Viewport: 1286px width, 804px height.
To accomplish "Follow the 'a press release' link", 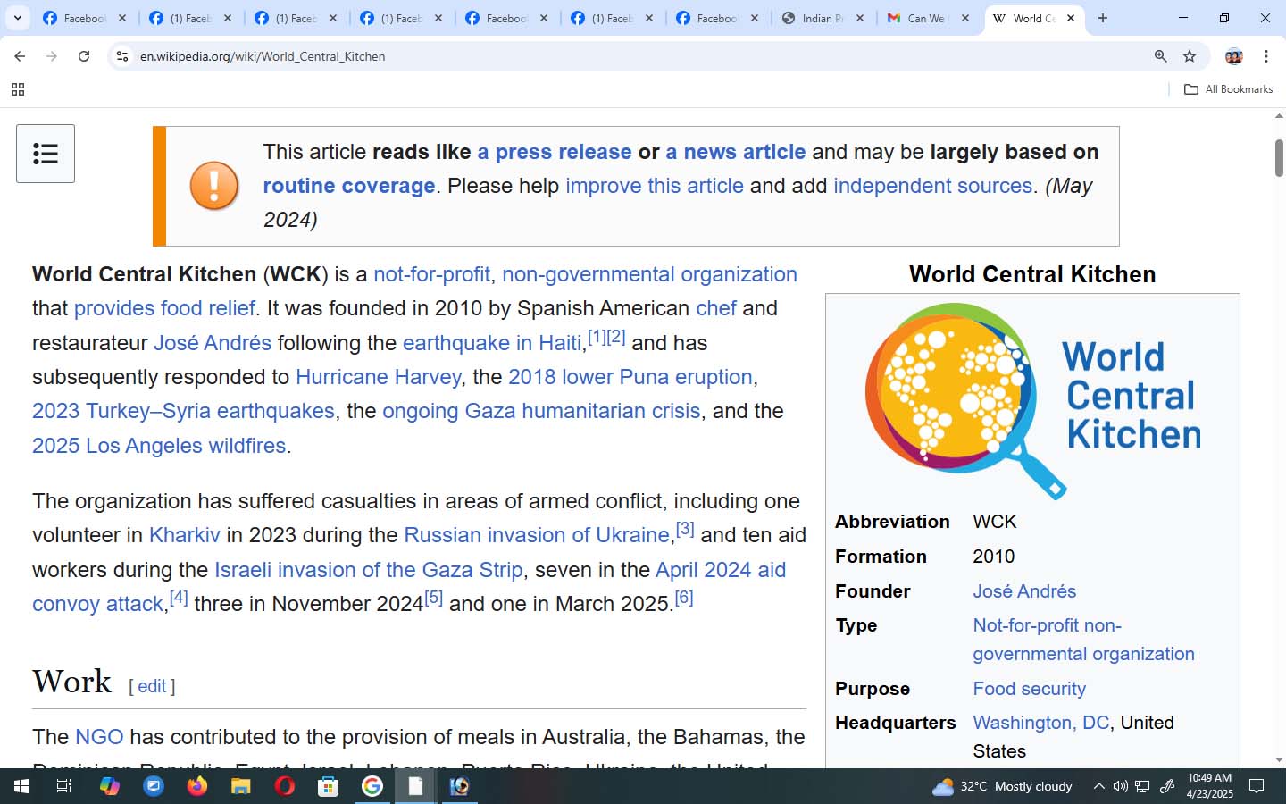I will pyautogui.click(x=555, y=152).
